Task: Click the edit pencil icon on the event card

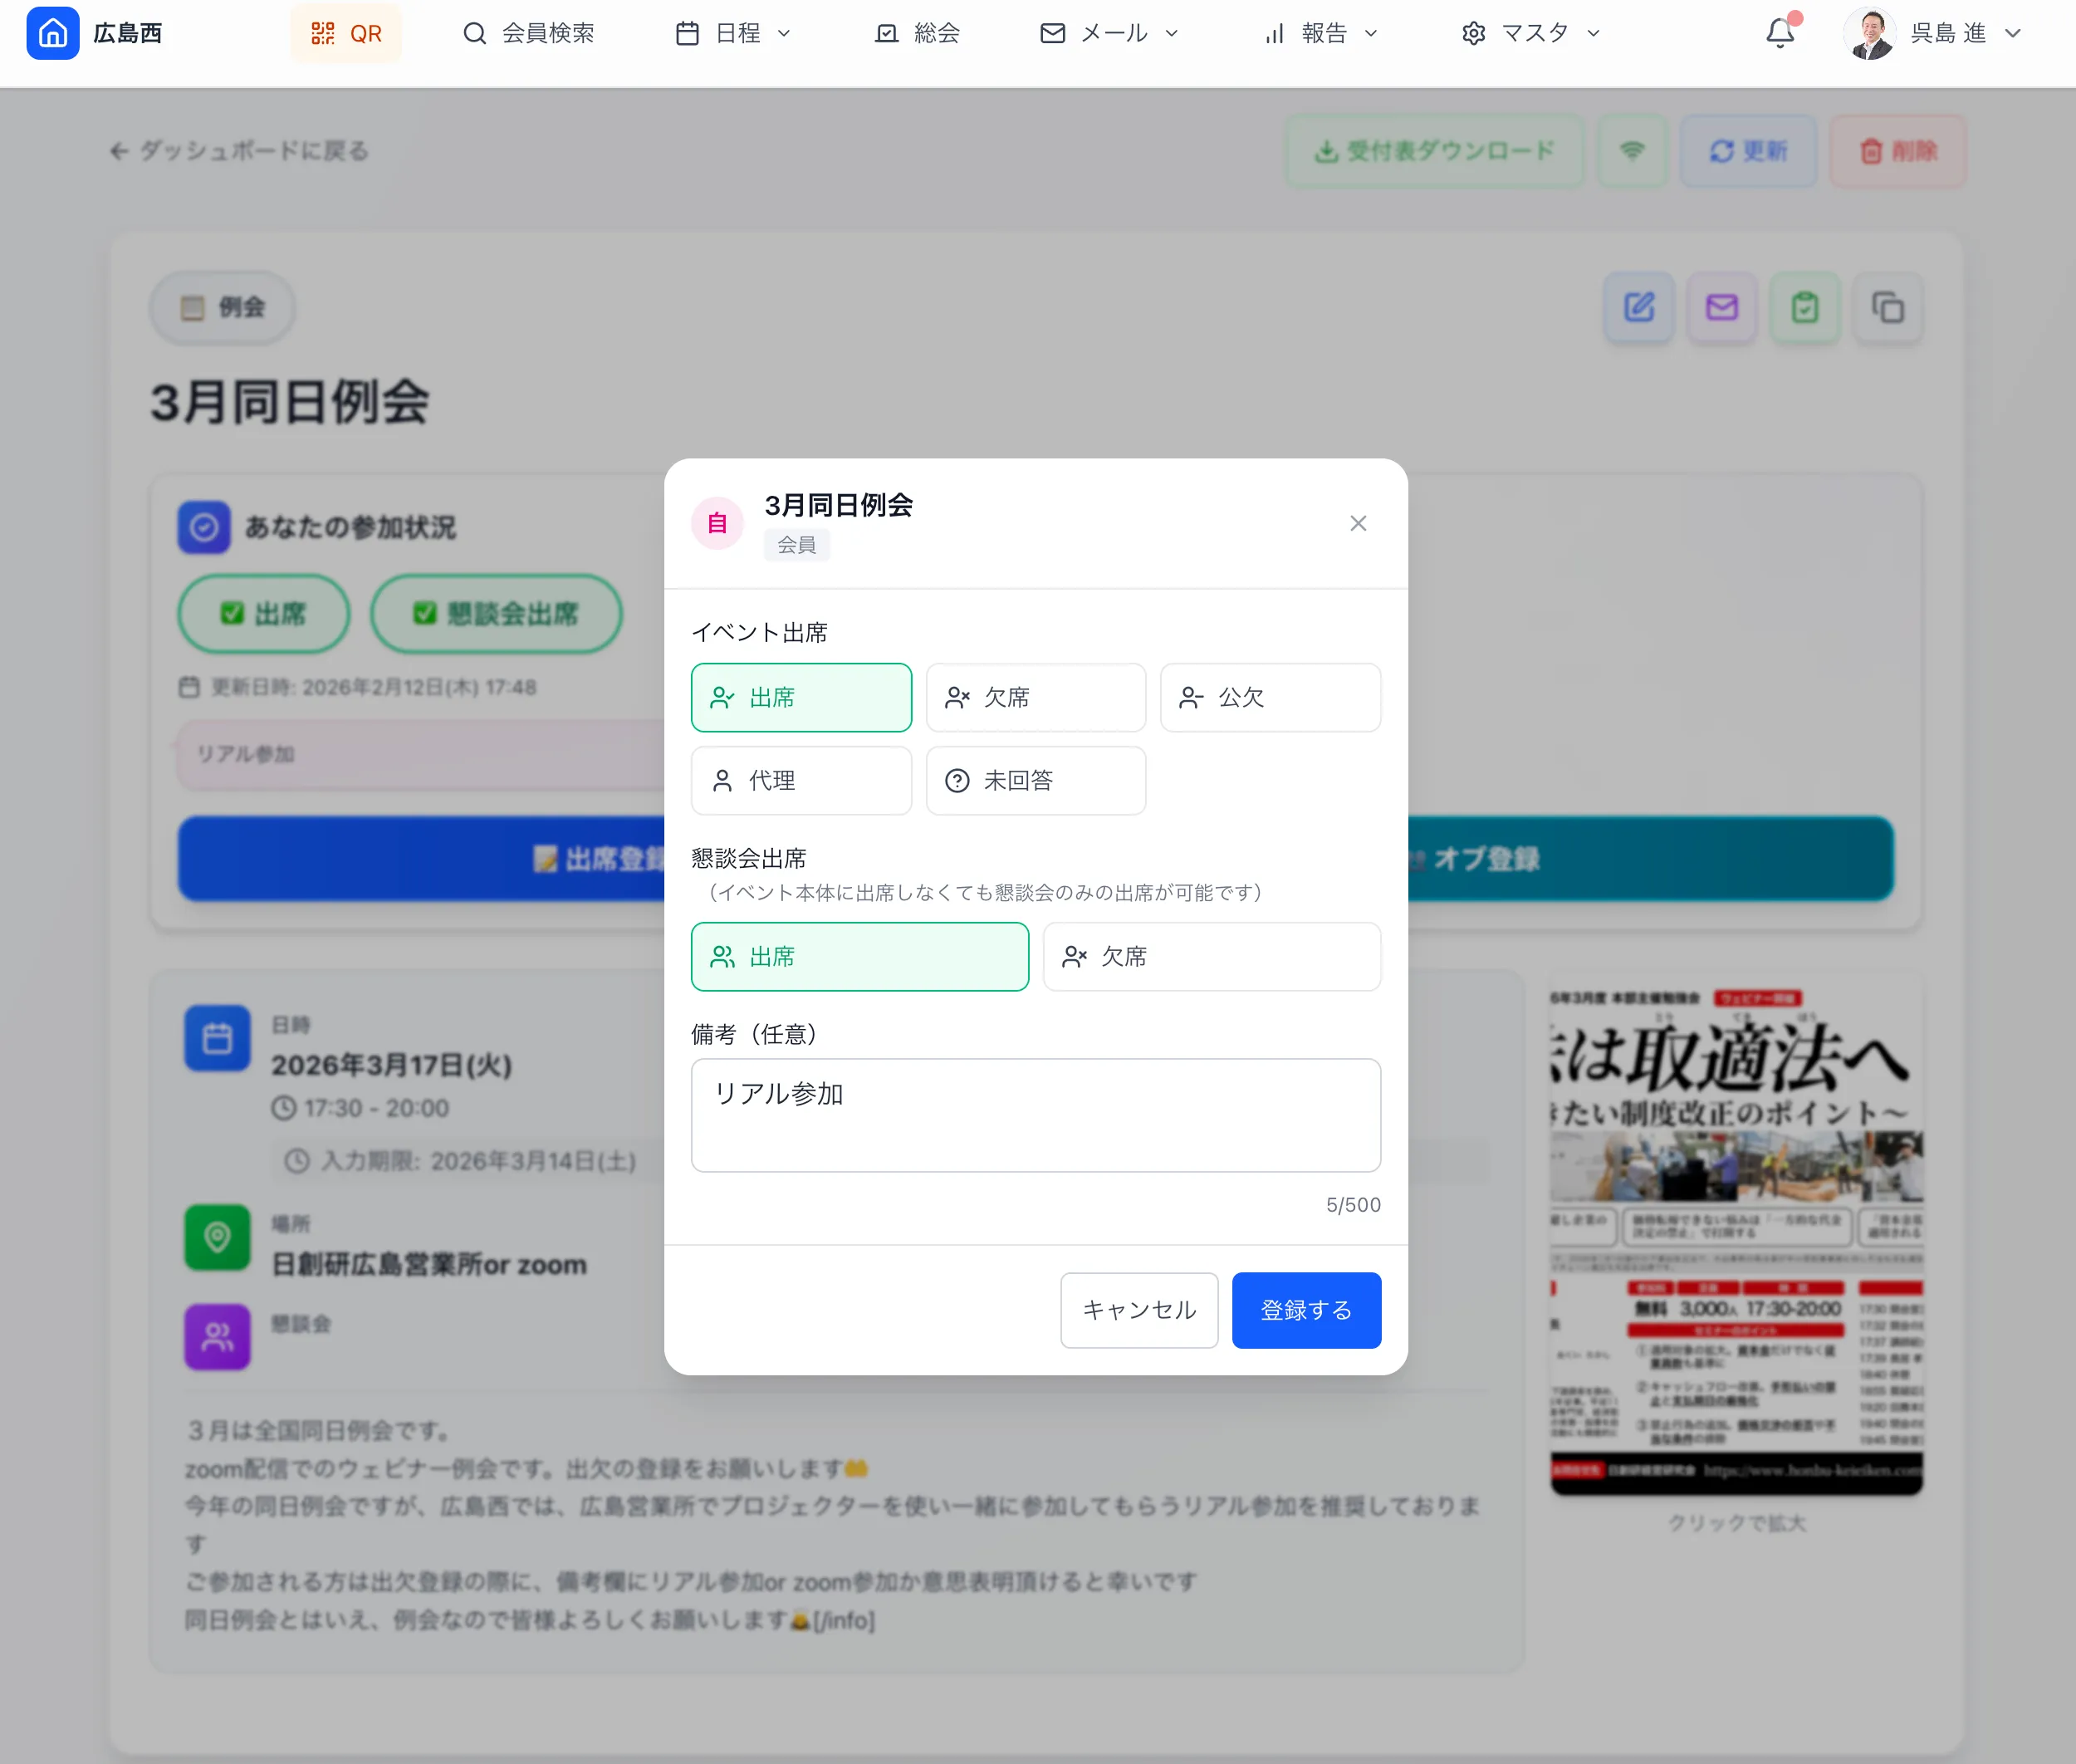Action: click(1638, 308)
